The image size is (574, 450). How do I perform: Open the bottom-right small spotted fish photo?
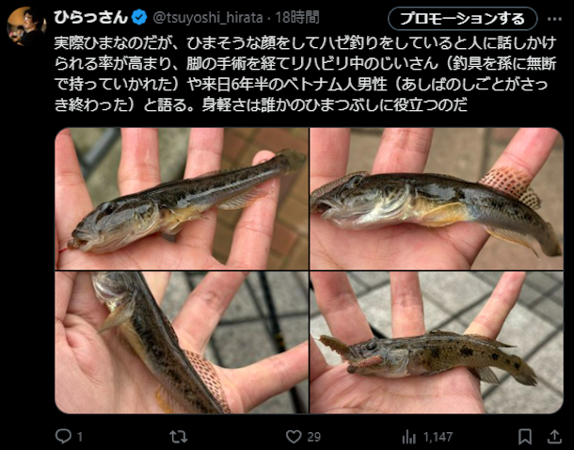[437, 343]
